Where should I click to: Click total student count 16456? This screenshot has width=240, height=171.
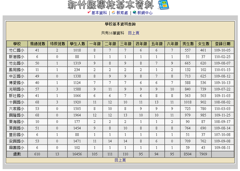pos(77,154)
